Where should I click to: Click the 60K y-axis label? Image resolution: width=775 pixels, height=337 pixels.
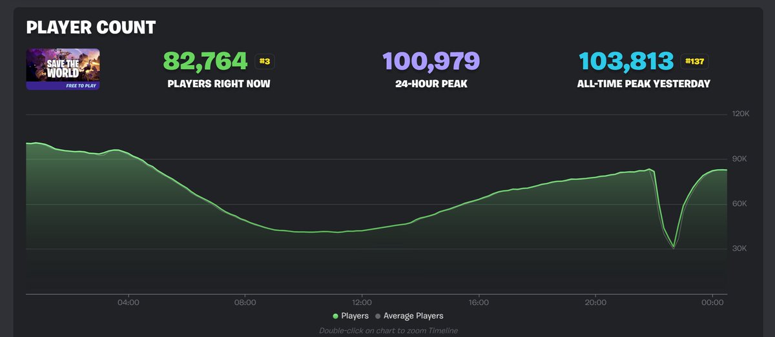[740, 204]
